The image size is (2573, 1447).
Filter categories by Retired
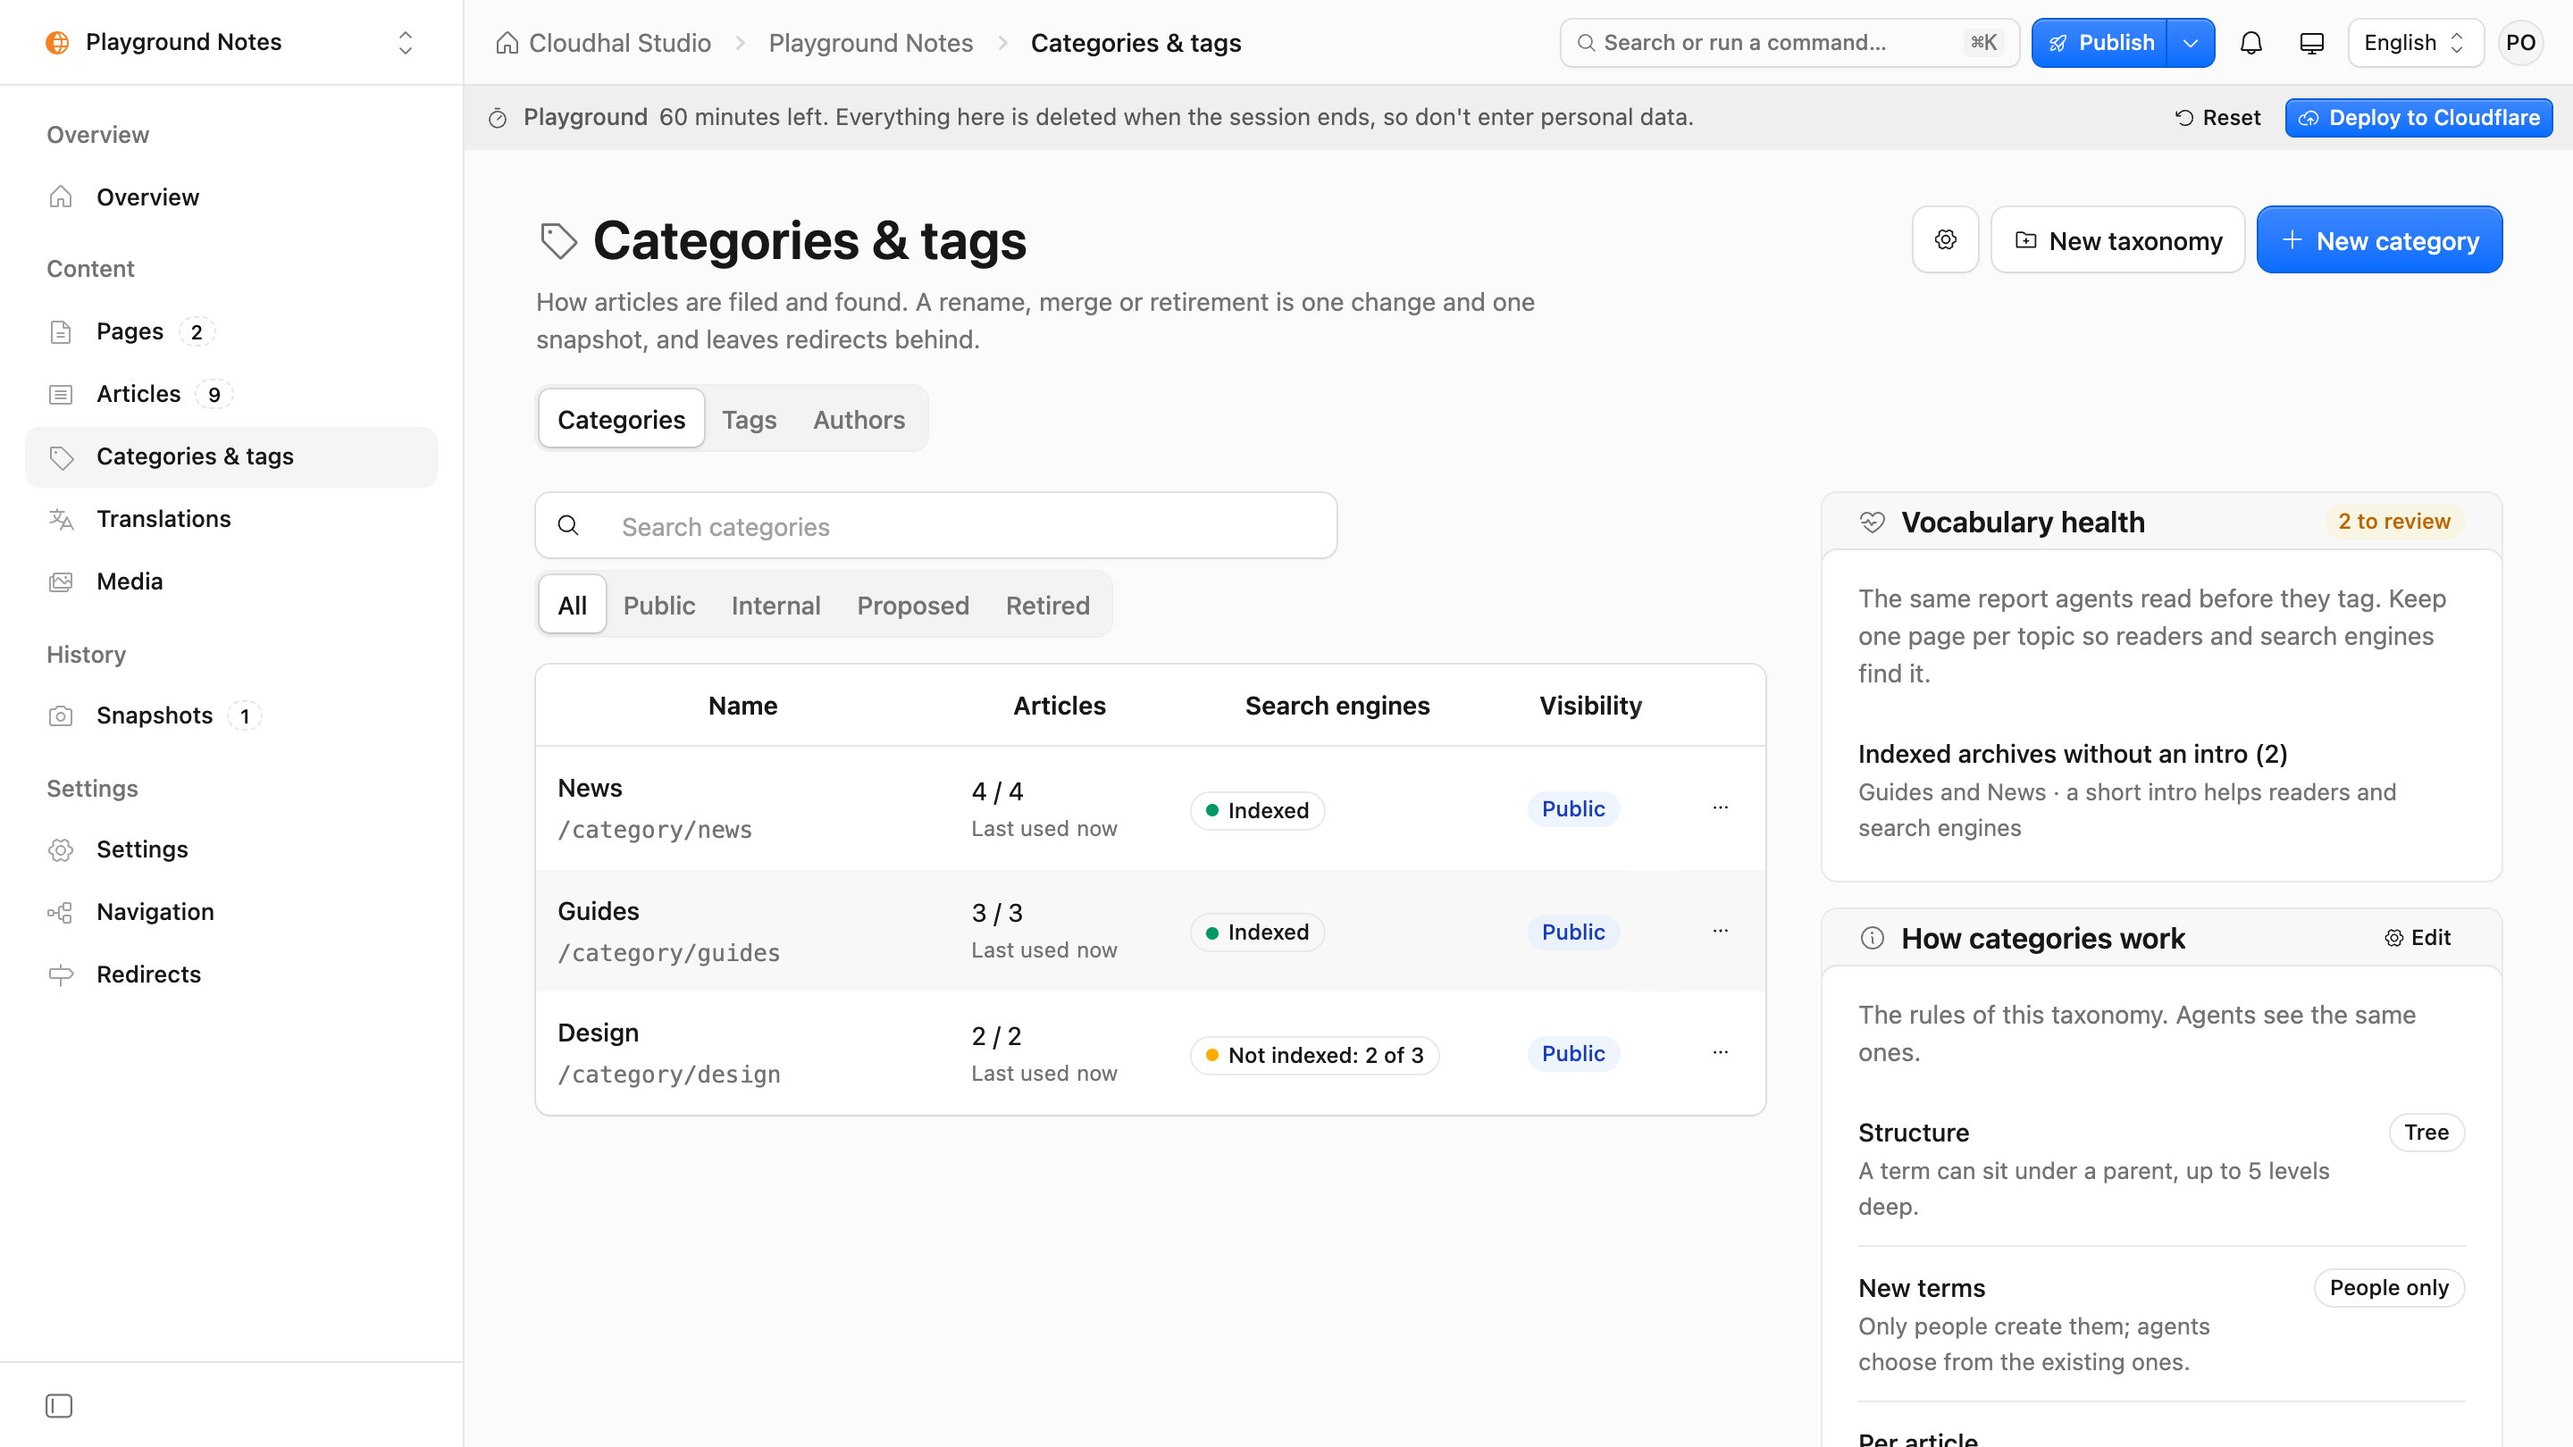(1048, 606)
